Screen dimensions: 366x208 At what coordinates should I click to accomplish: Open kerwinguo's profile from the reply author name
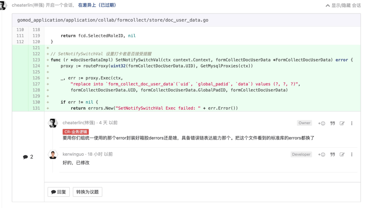(x=73, y=154)
